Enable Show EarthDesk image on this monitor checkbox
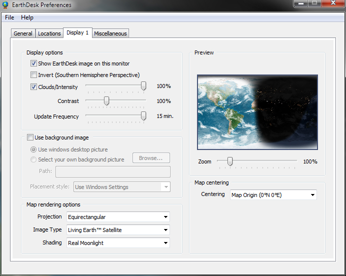This screenshot has width=346, height=276. point(33,63)
